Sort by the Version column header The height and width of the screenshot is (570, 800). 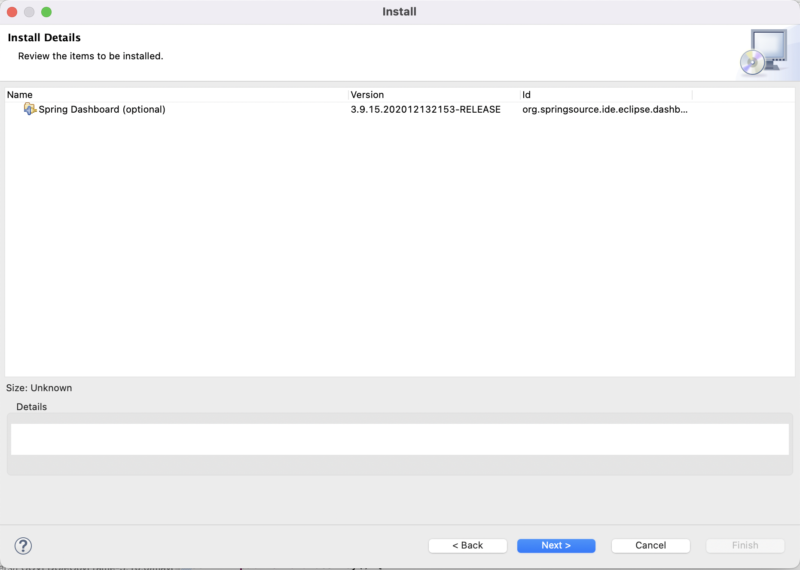tap(434, 95)
